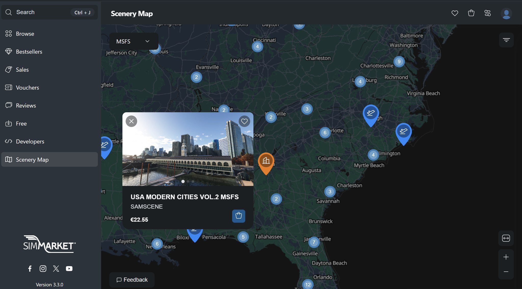The width and height of the screenshot is (522, 289).
Task: Open SimMarket YouTube channel icon
Action: point(69,268)
